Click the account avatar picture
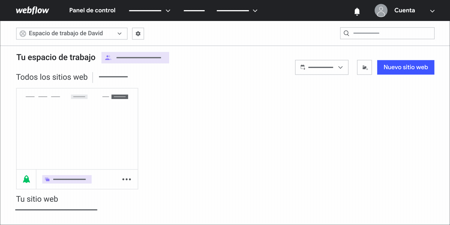 tap(381, 10)
